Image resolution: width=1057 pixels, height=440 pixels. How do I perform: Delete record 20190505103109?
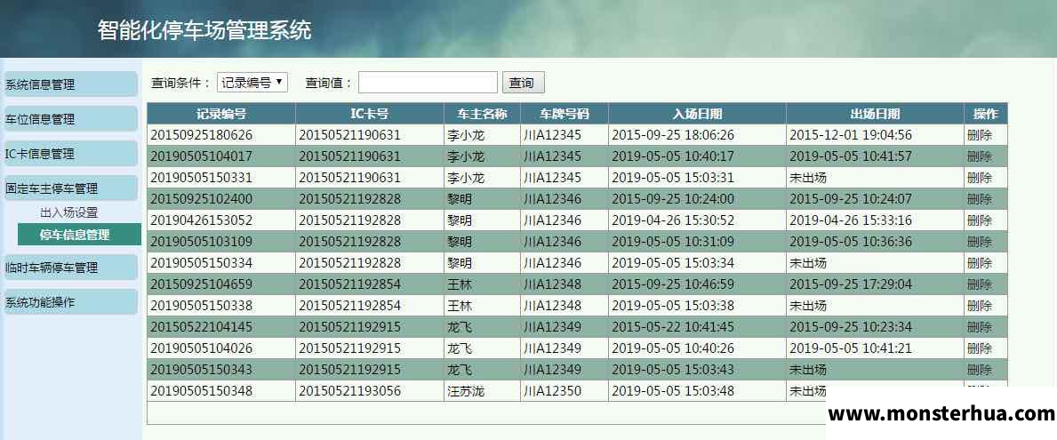tap(980, 242)
